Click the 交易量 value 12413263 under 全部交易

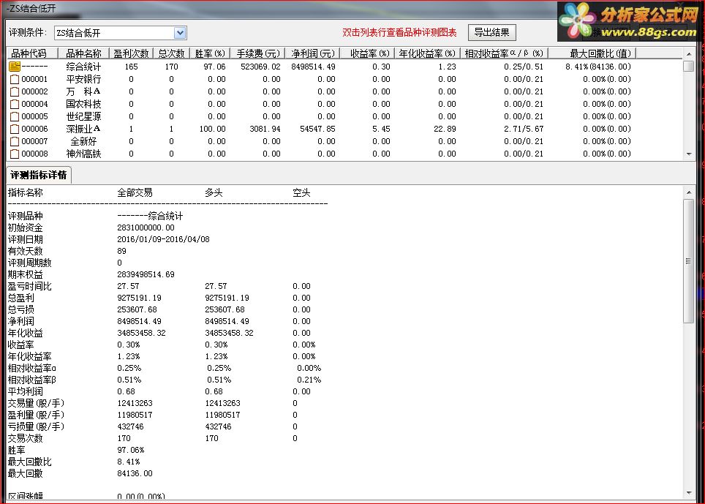point(135,403)
